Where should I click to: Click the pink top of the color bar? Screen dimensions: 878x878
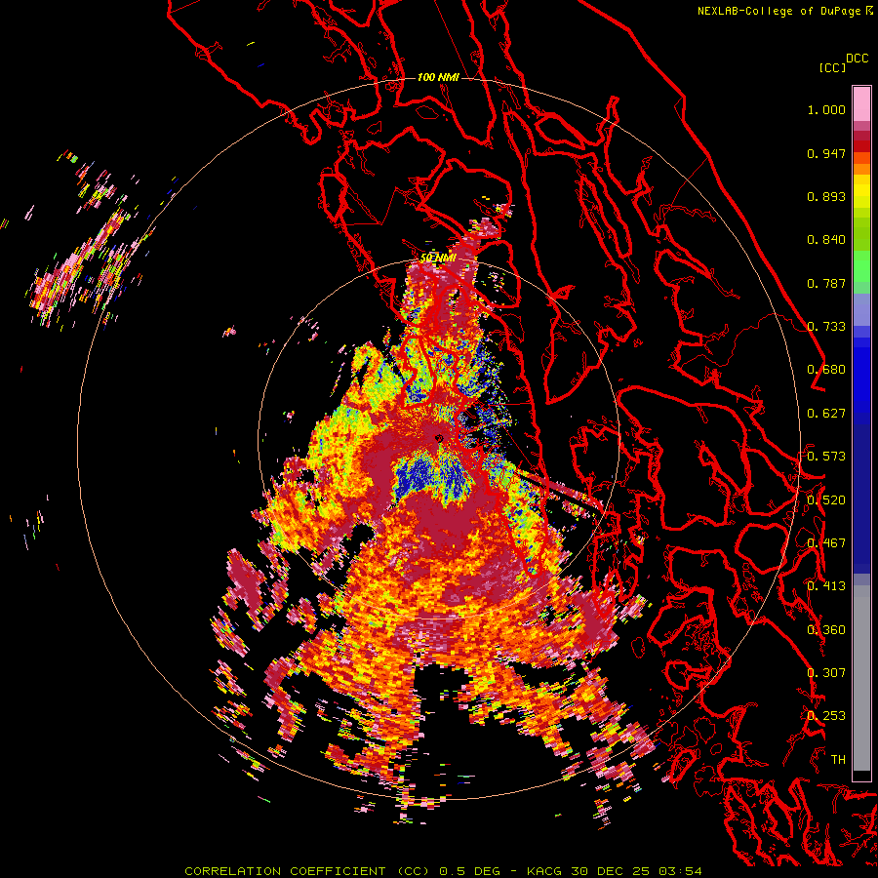tap(861, 103)
